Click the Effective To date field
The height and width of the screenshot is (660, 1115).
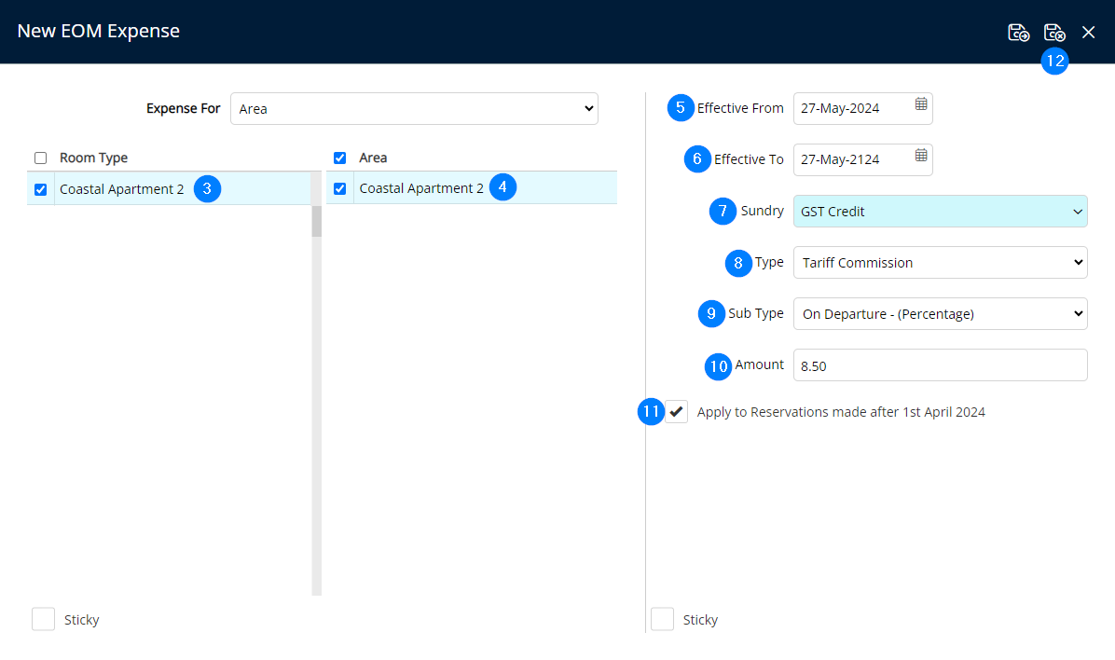(x=850, y=160)
